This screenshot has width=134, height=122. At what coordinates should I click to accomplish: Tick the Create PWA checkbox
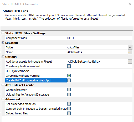click(x=69, y=80)
